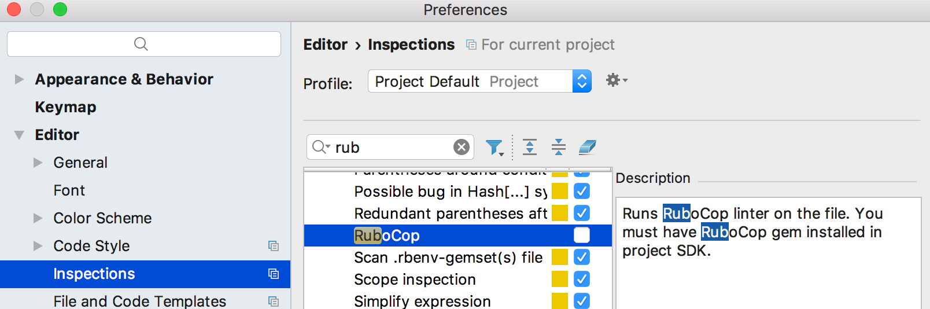Disable 'Scan .rbenv-gemset(s) file' checkbox
Image resolution: width=930 pixels, height=309 pixels.
(x=581, y=257)
